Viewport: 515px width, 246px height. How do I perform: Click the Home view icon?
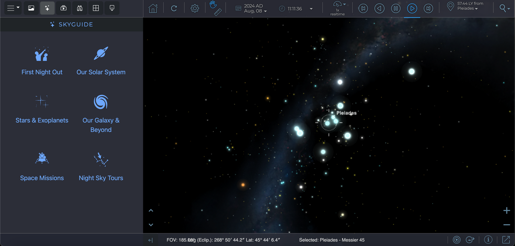point(153,9)
